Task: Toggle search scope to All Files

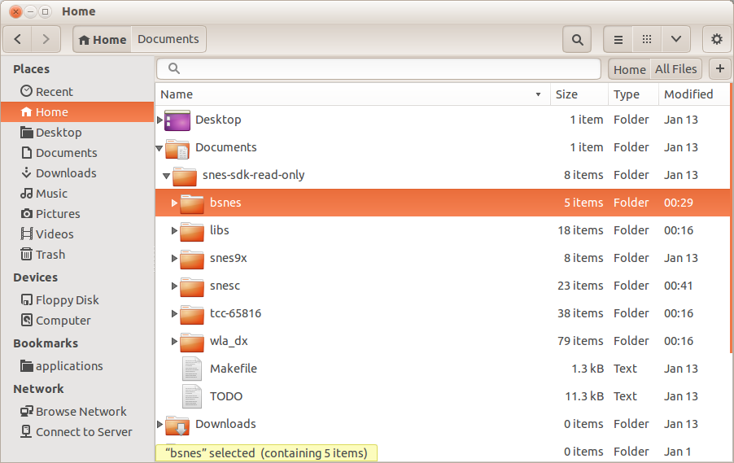Action: point(675,69)
